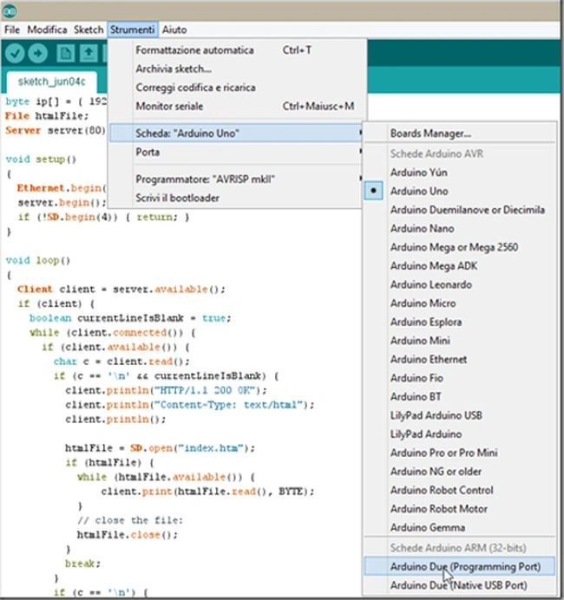This screenshot has height=600, width=564.
Task: Click the "void loop()" code line
Action: point(38,261)
